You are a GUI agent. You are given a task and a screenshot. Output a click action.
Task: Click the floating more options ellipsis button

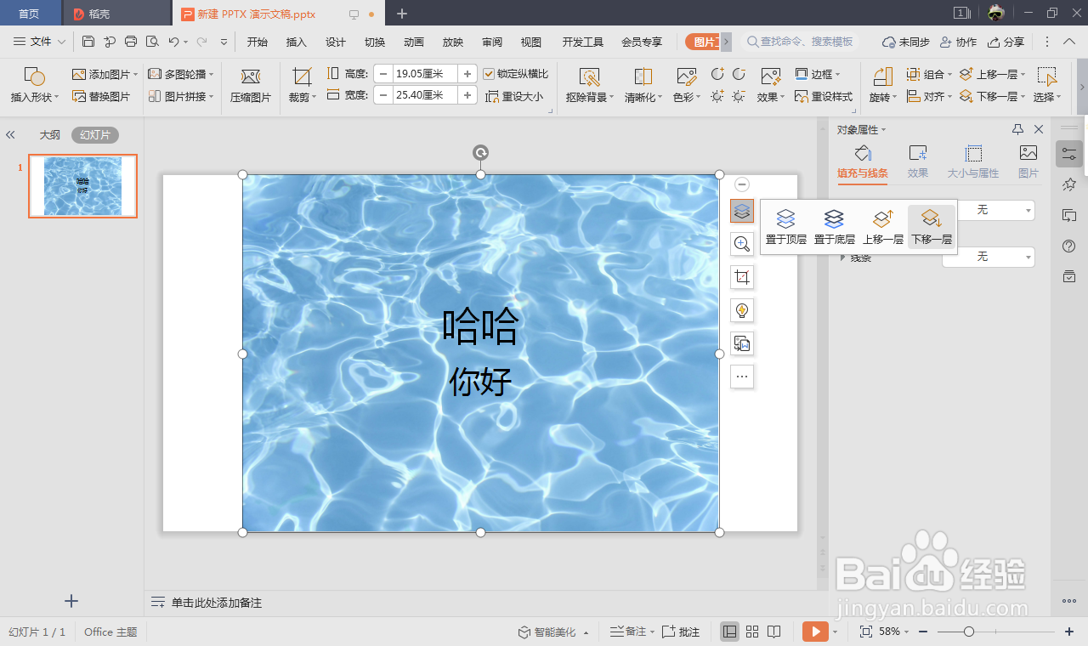tap(742, 377)
